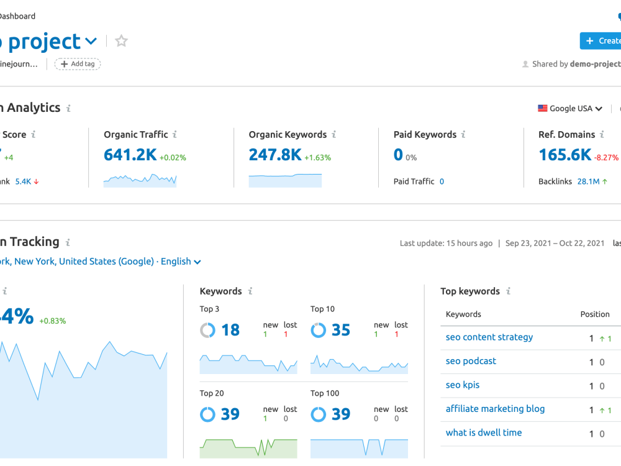Click info icon next to Score

coord(34,134)
